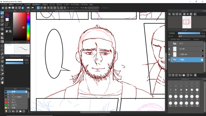The image size is (206, 116).
Task: Hide the コマ割り layer
Action: pos(169,54)
